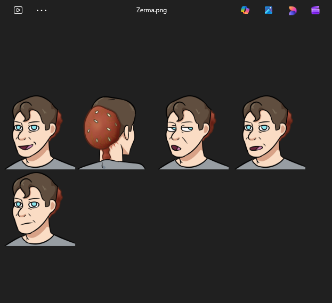This screenshot has width=332, height=303.
Task: Open the three-dots more options menu
Action: coord(42,10)
